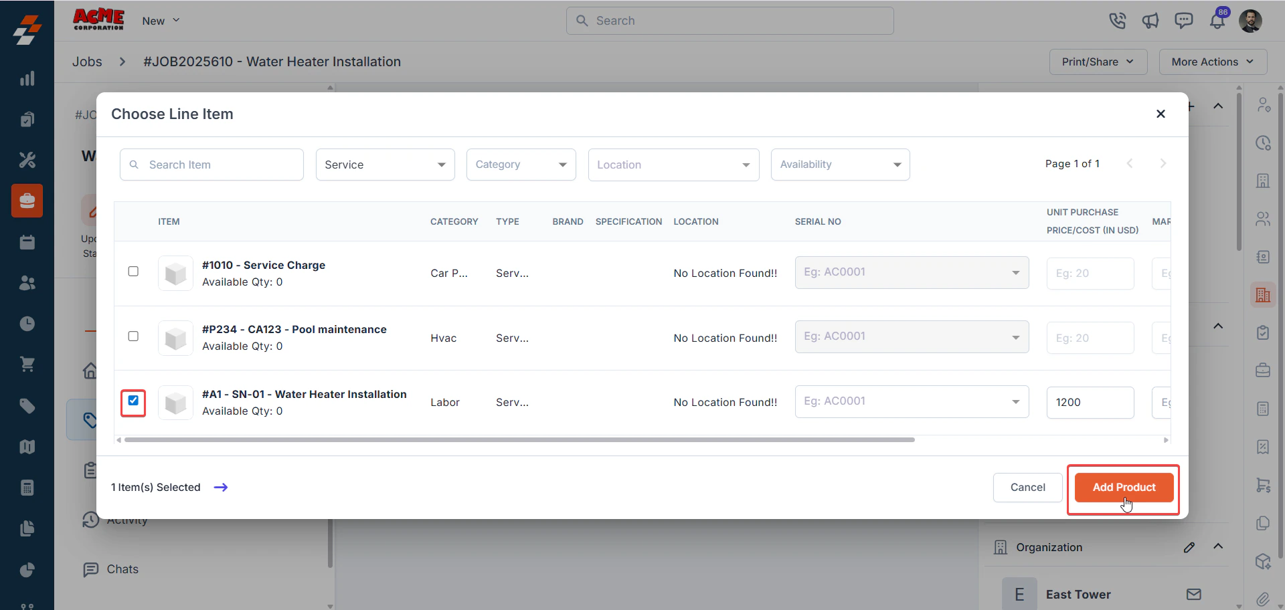This screenshot has width=1285, height=610.
Task: Click the SERIAL NO column header
Action: [x=818, y=221]
